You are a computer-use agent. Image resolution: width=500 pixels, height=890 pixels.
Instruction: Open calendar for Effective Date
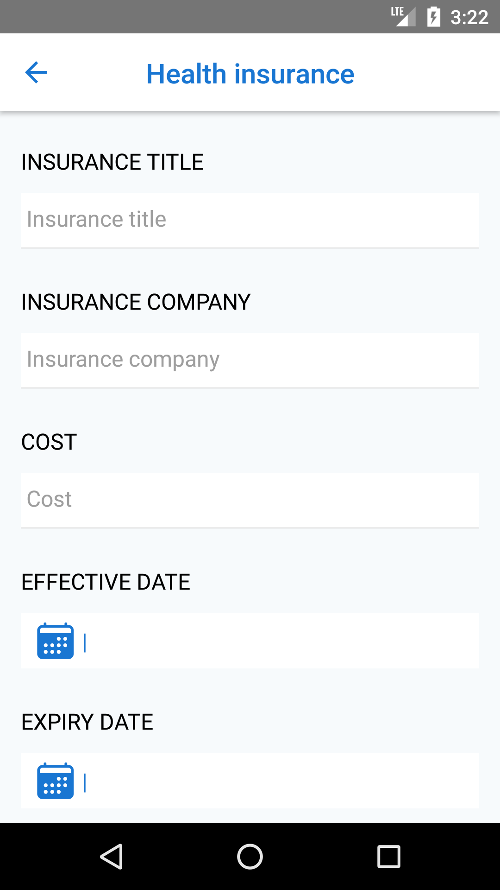click(55, 641)
